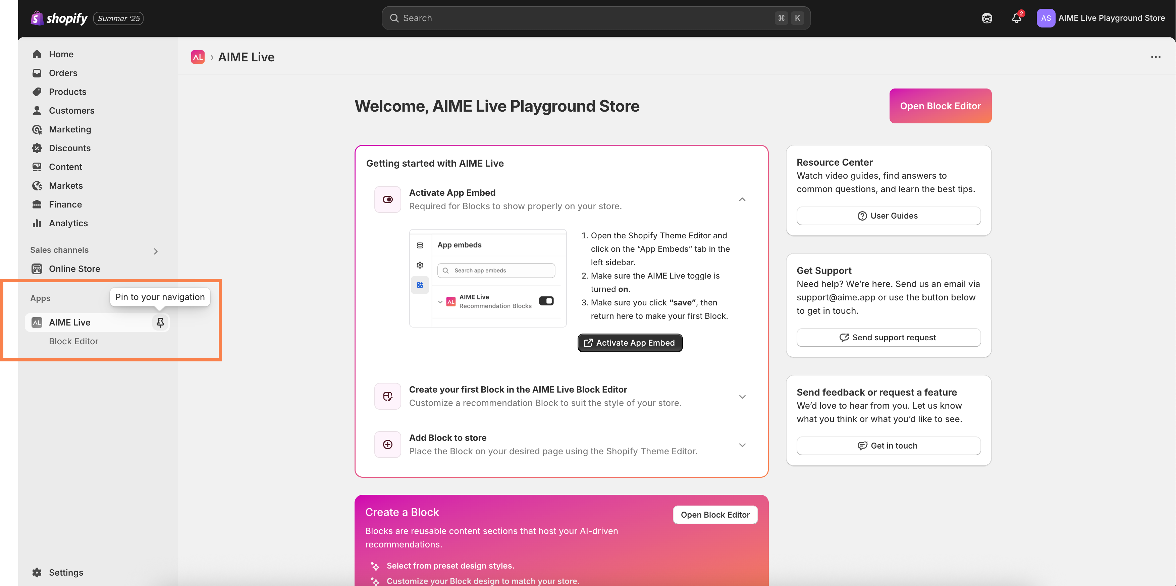The image size is (1176, 586).
Task: Click the Orders inbox icon
Action: 37,73
